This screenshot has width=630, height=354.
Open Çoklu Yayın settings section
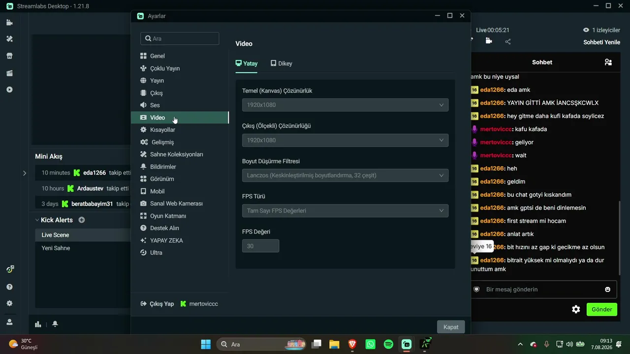pyautogui.click(x=180, y=68)
